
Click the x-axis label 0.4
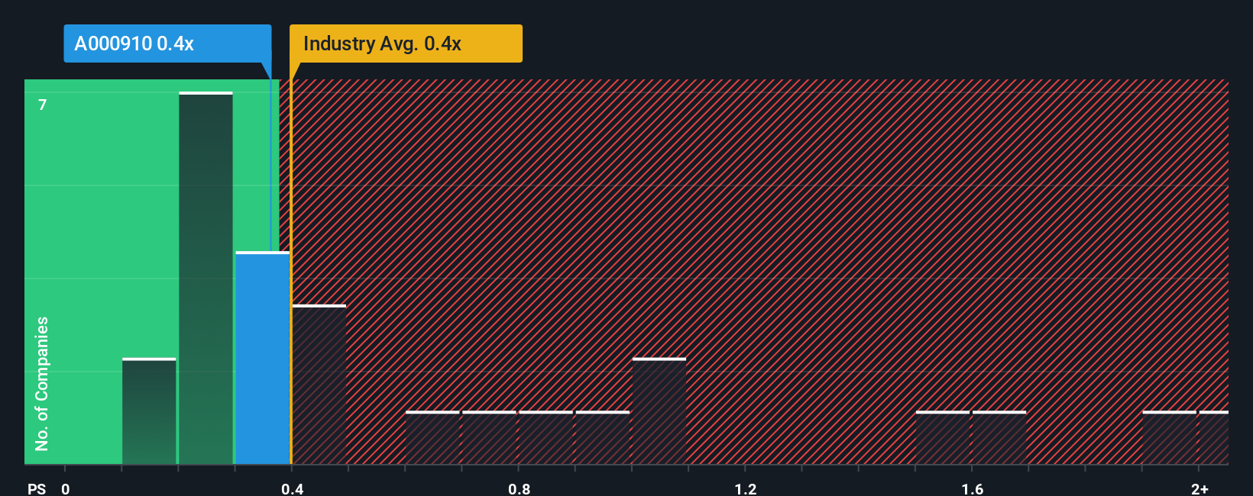292,488
